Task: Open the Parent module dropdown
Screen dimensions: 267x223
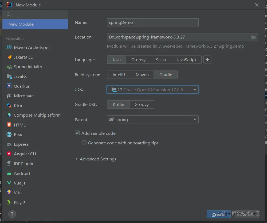Action: pos(195,120)
